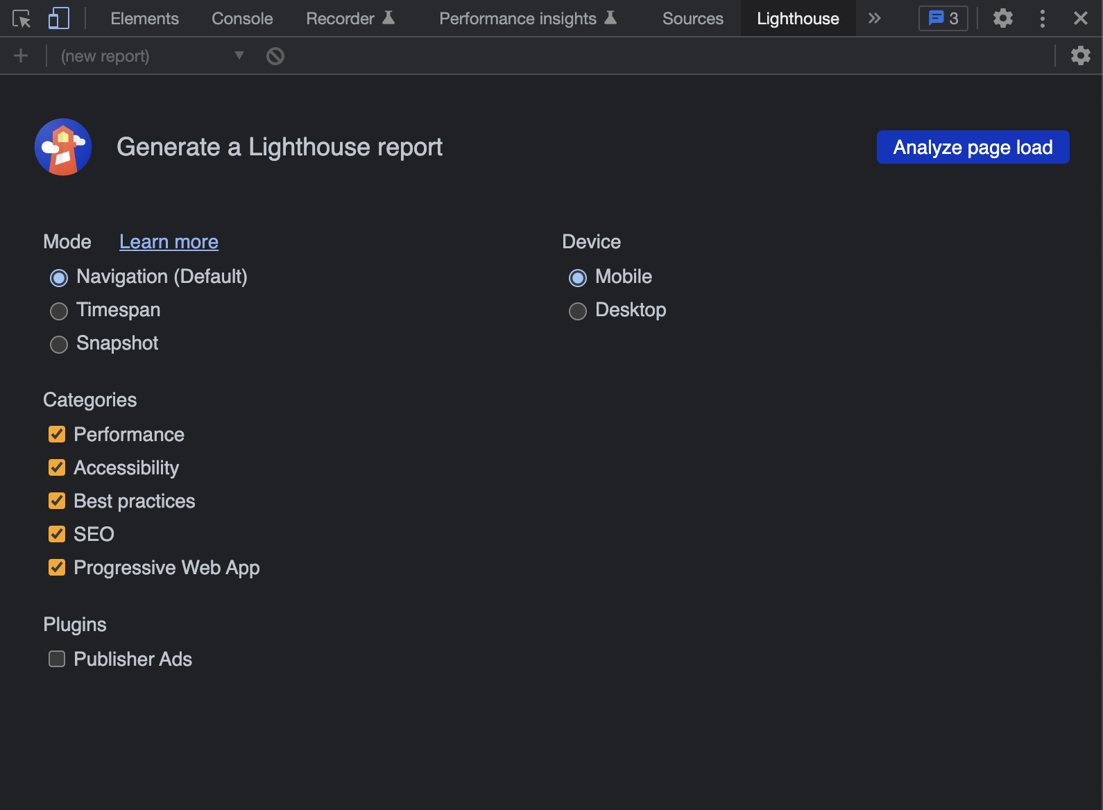Close the DevTools panel
Image resolution: width=1103 pixels, height=810 pixels.
(x=1080, y=18)
